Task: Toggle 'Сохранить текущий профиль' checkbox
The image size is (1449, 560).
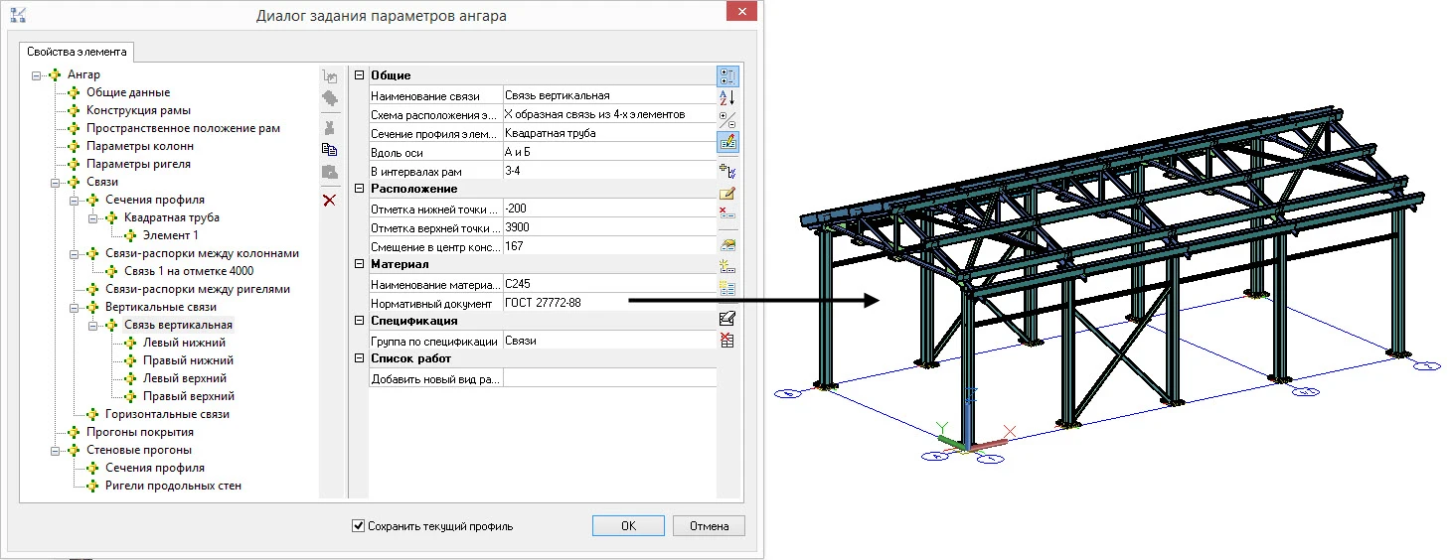Action: click(x=359, y=526)
